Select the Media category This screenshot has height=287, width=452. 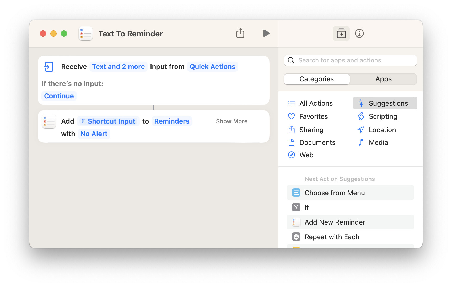tap(378, 142)
